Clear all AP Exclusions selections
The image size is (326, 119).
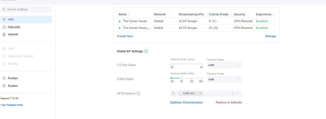click(x=233, y=93)
